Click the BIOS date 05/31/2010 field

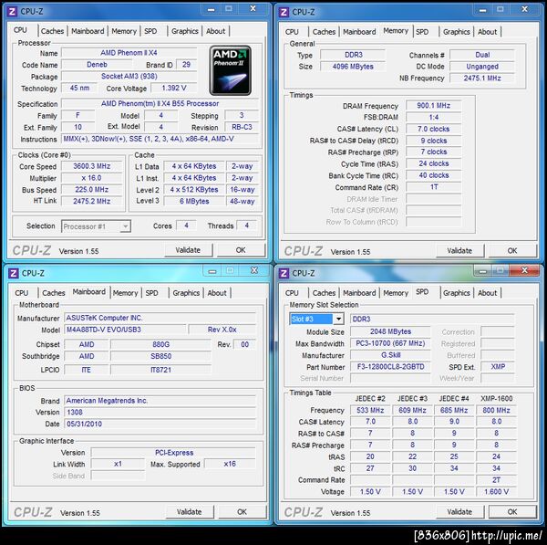pyautogui.click(x=160, y=424)
